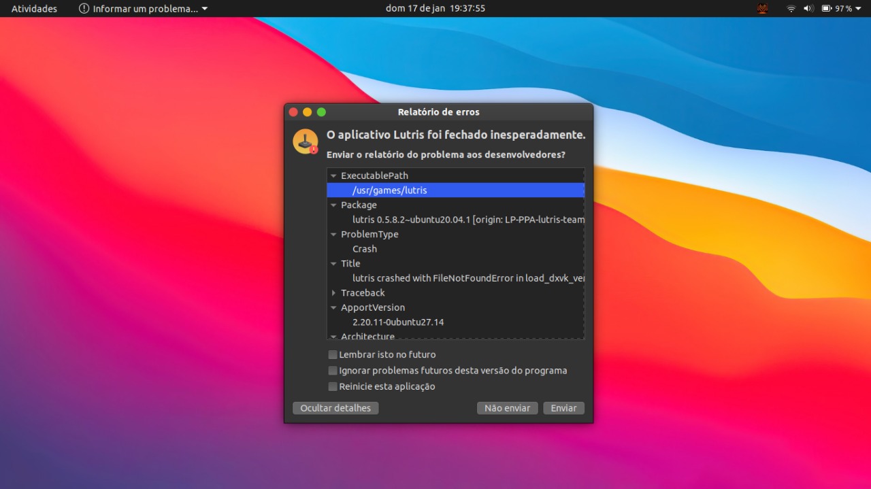Select the lutris 0.5.8.2~ubuntu20.04.1 row
Image resolution: width=871 pixels, height=489 pixels.
(x=456, y=220)
